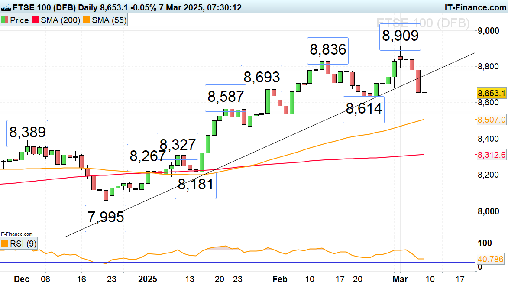Image resolution: width=508 pixels, height=286 pixels.
Task: Click the Price legend green-red color swatch
Action: coord(6,19)
